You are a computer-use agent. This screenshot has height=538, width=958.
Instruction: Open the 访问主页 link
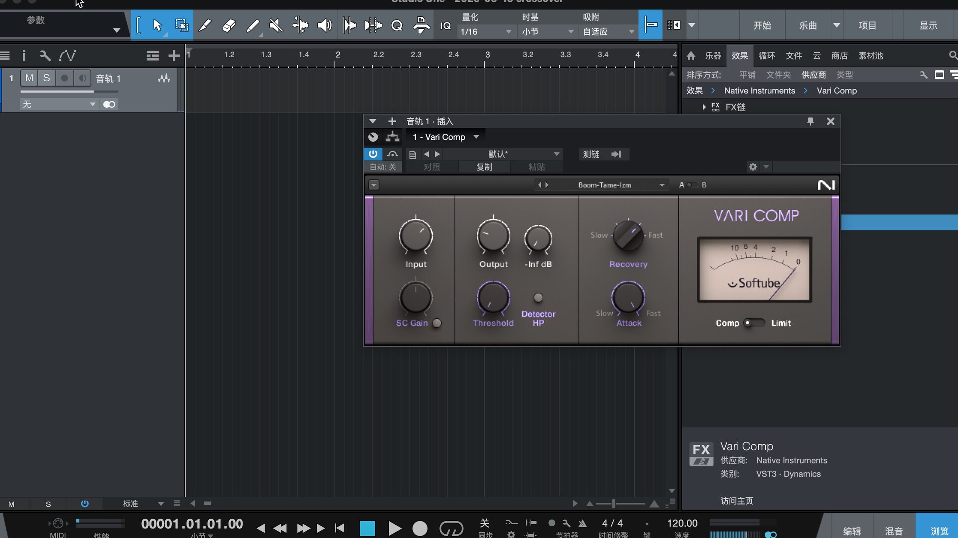point(737,501)
